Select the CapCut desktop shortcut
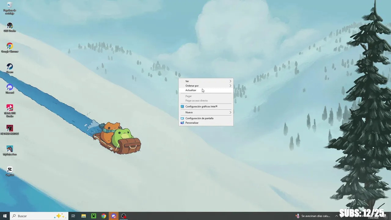This screenshot has width=391, height=220. point(10,171)
